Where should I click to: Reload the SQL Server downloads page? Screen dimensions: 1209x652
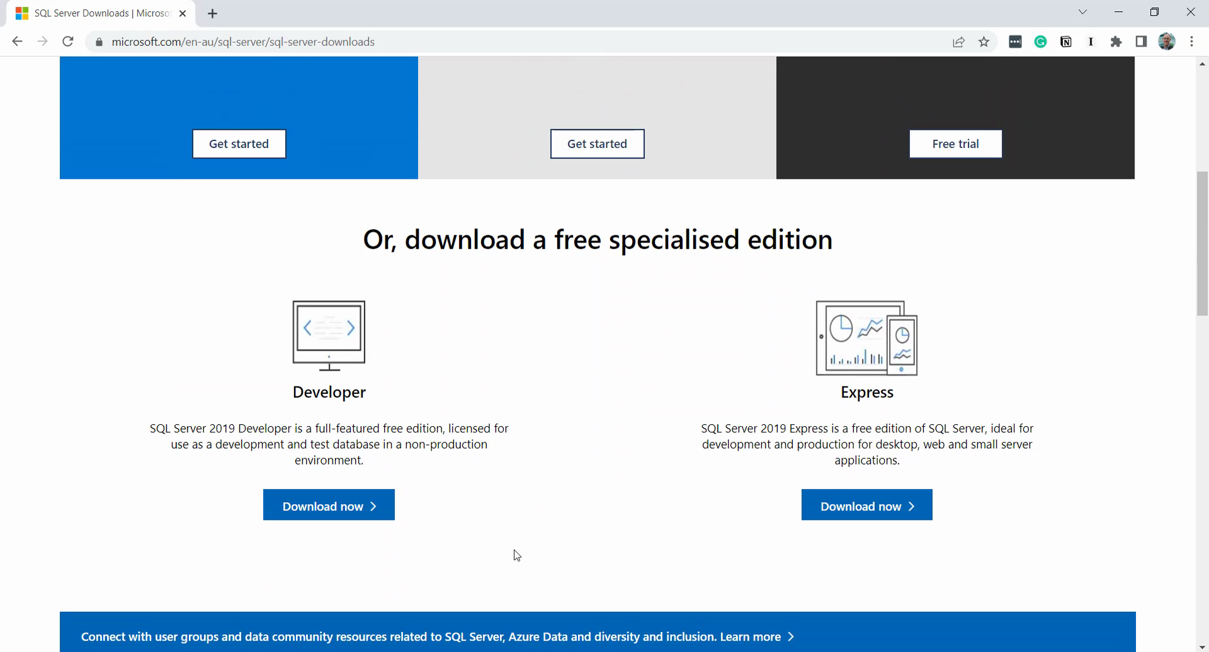pos(68,42)
